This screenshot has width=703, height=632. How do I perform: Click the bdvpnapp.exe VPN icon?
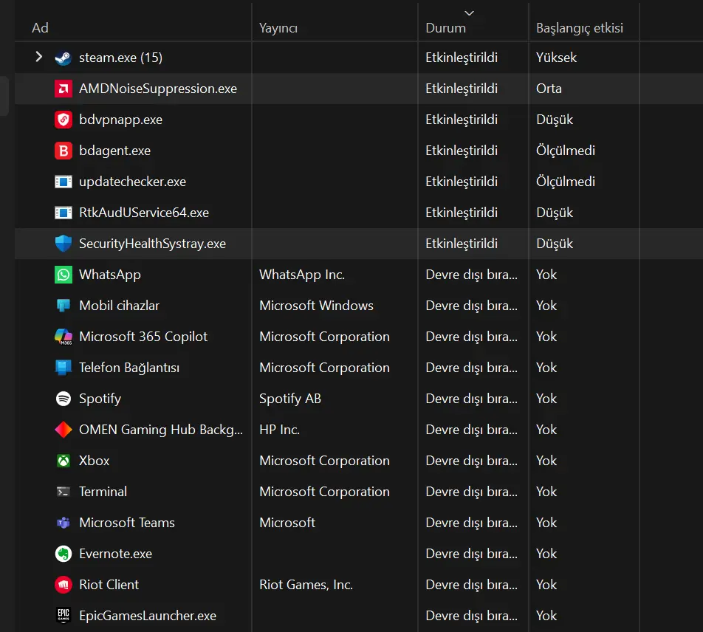(x=64, y=120)
